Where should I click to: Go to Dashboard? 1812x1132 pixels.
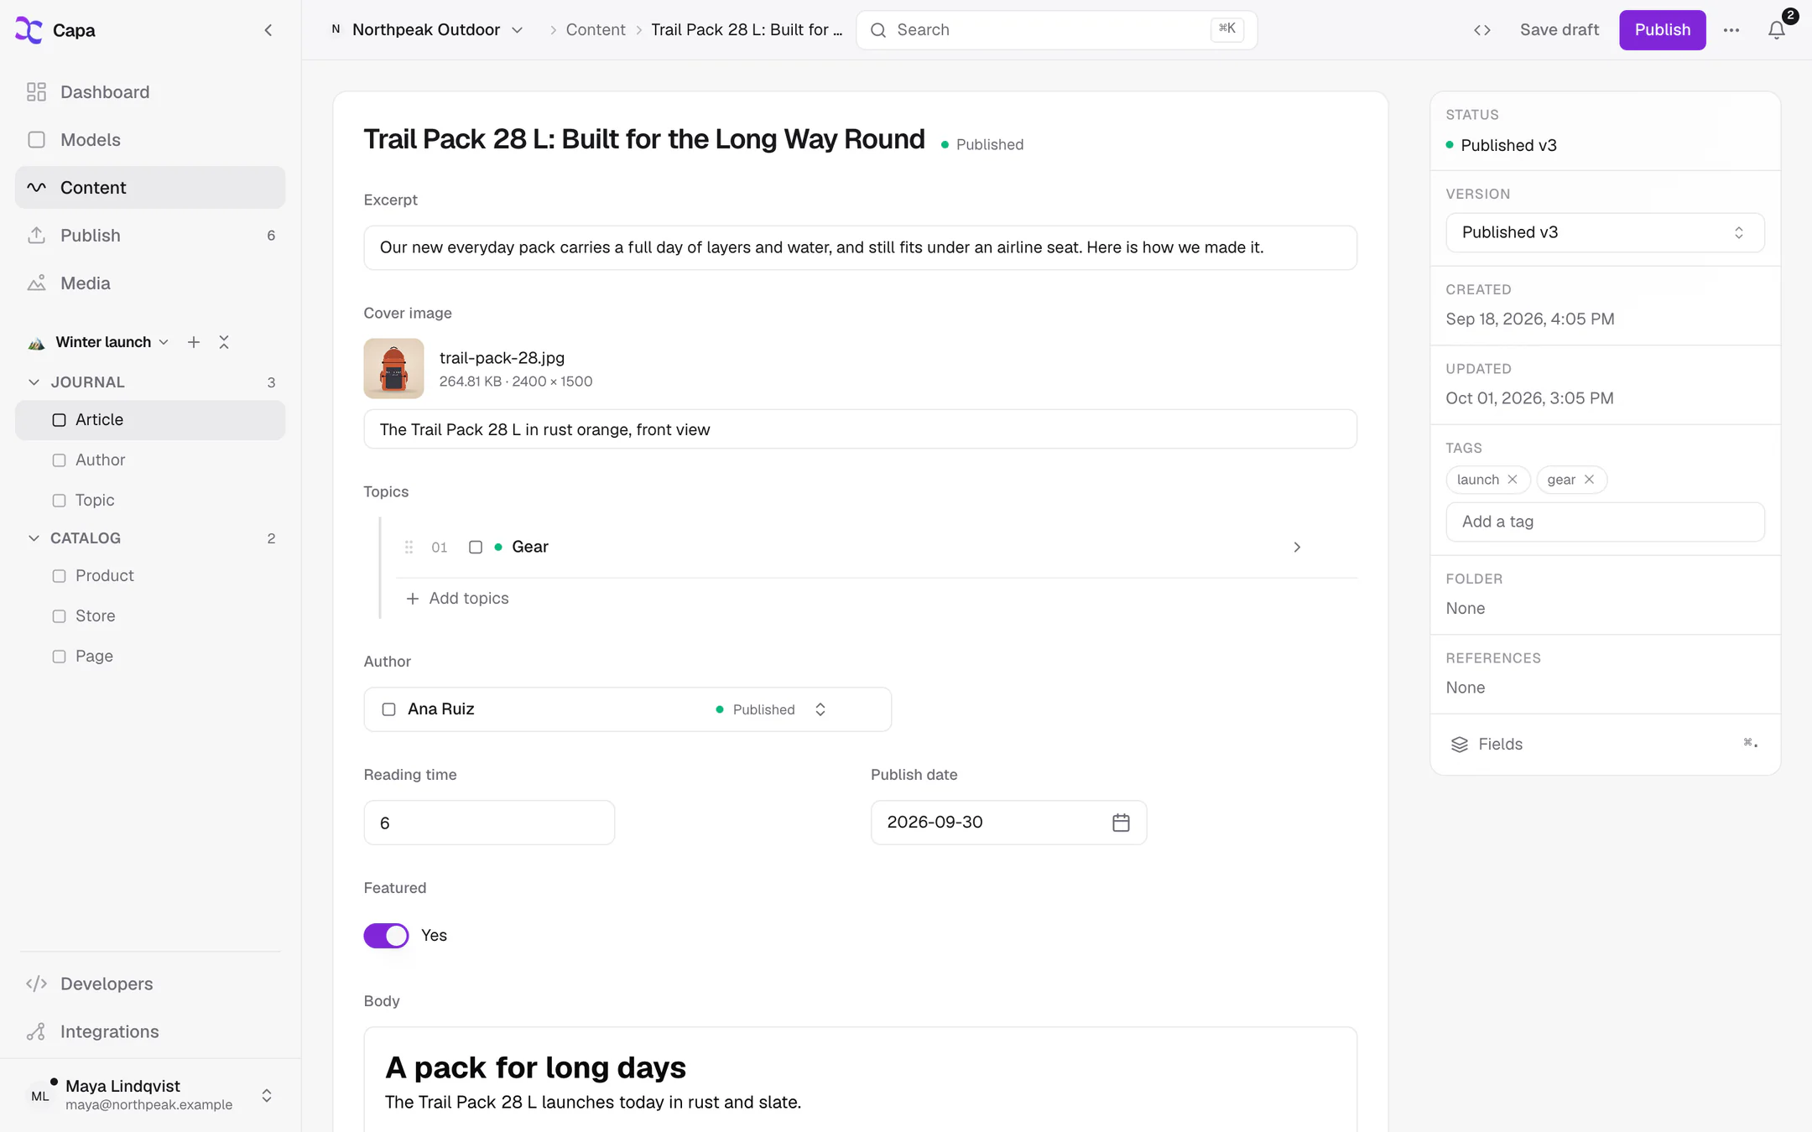[150, 92]
